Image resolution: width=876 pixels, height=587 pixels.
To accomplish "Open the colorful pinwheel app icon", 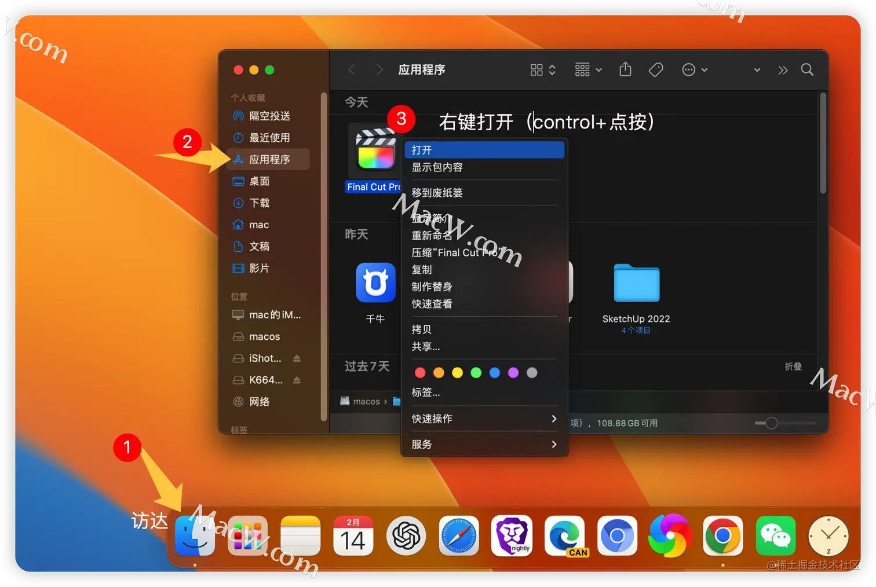I will [x=670, y=536].
